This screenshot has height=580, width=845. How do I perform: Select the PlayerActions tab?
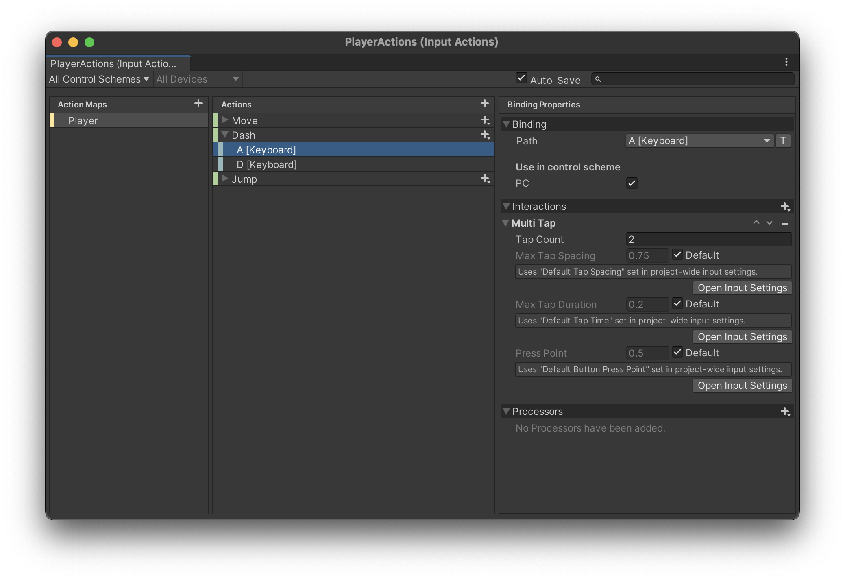pos(114,64)
